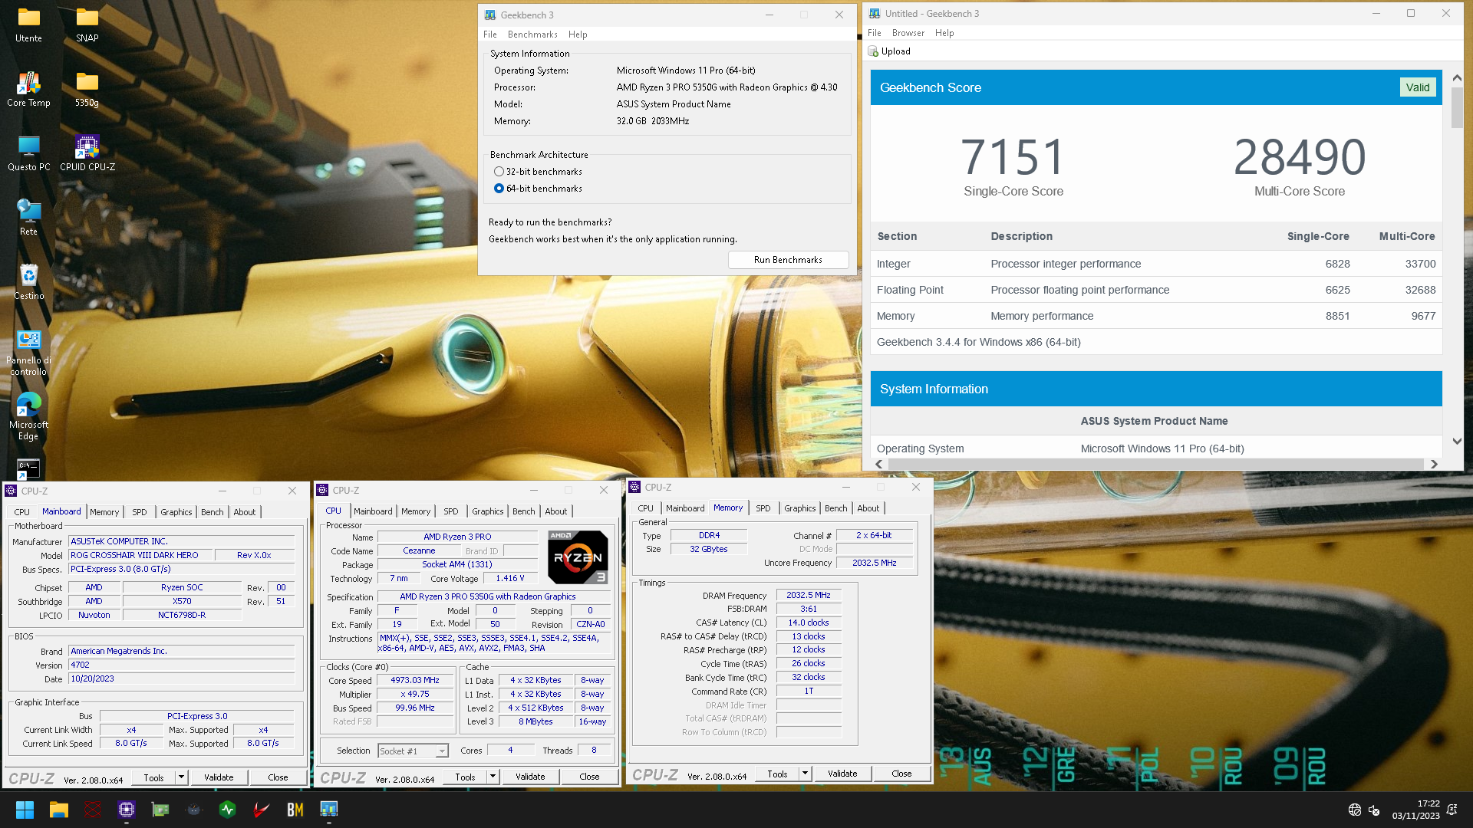Open the network status tray icon
Viewport: 1473px width, 828px height.
pos(1355,810)
